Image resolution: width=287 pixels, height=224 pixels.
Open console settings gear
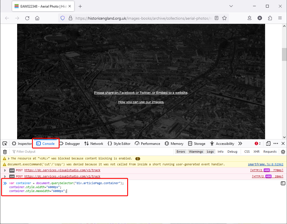[x=283, y=152]
